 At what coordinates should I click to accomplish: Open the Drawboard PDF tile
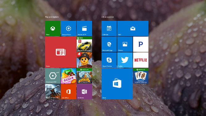point(53,76)
